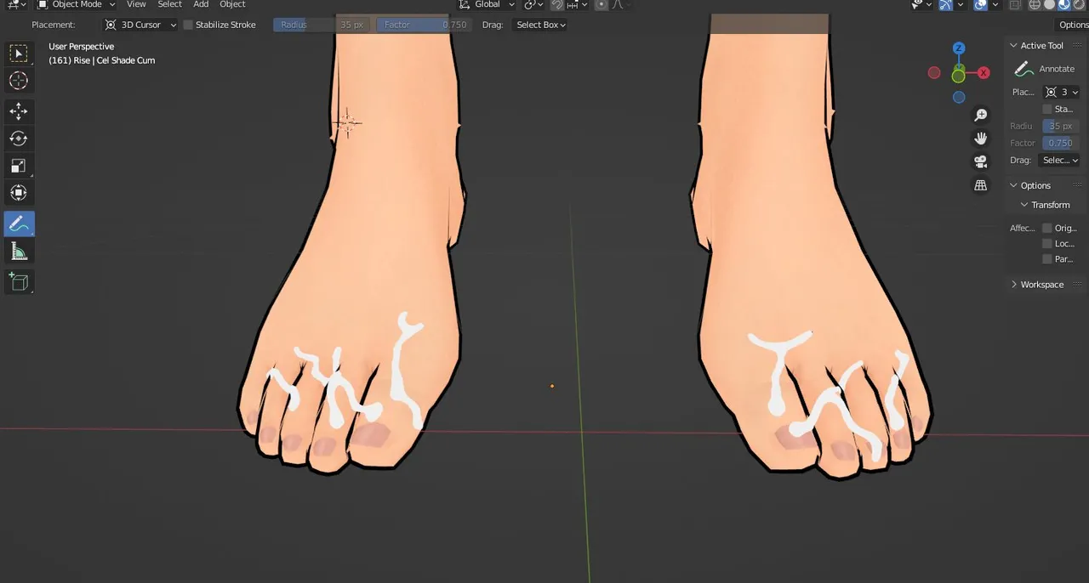Select the Add Cube tool
Image resolution: width=1089 pixels, height=583 pixels.
pyautogui.click(x=18, y=281)
